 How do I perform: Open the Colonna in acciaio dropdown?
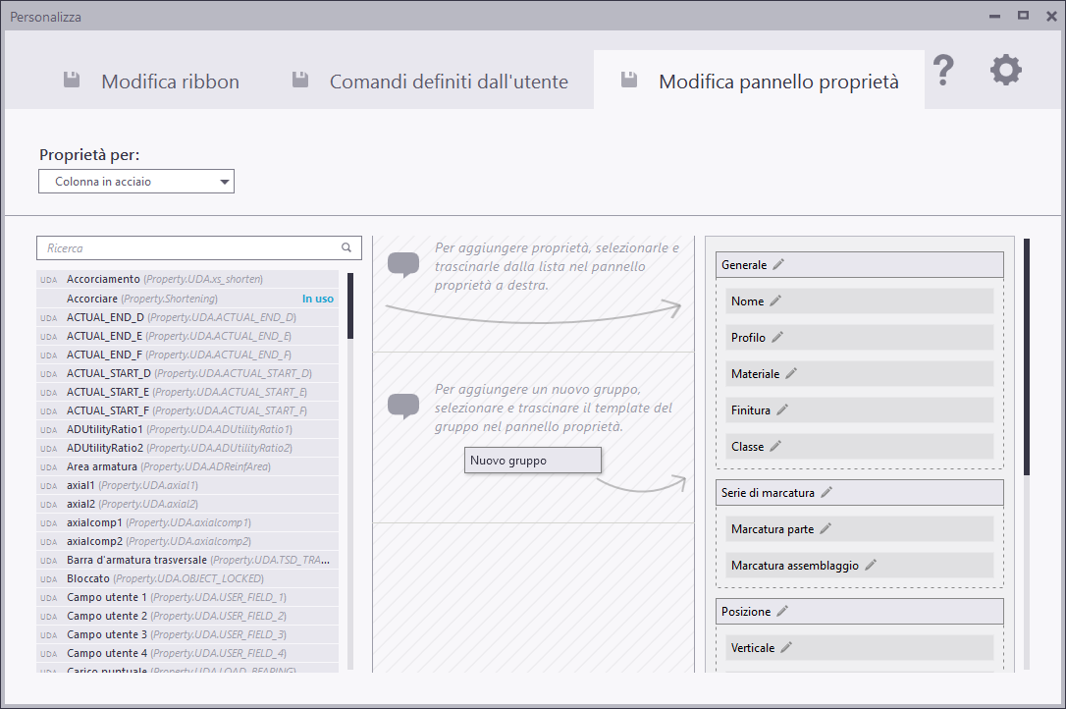pos(136,182)
